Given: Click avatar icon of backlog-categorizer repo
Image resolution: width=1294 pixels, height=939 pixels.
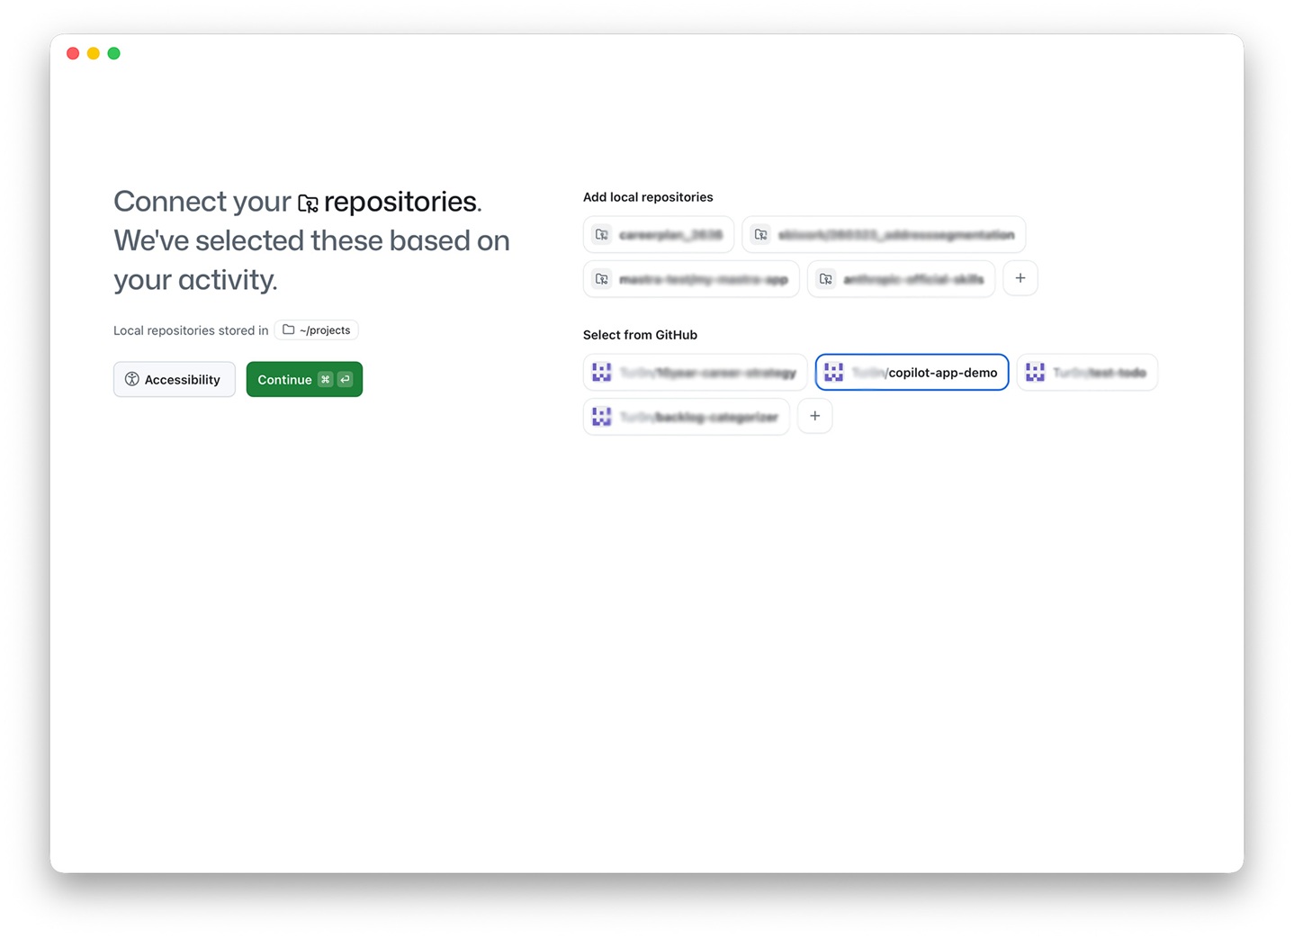Looking at the screenshot, I should (602, 417).
